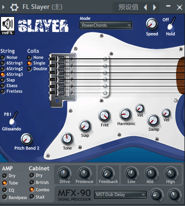Screen dimensions: 185x206
Task: Select previous preset arrow
Action: [x=145, y=7]
